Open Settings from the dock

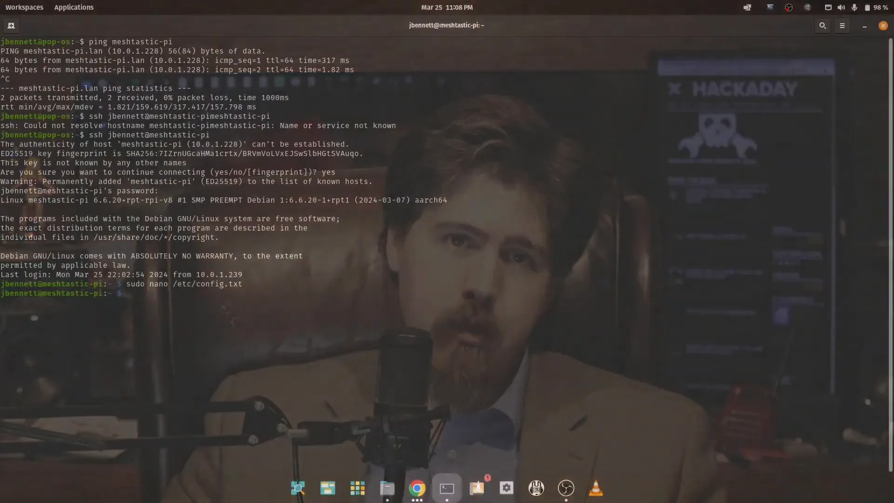pyautogui.click(x=507, y=488)
